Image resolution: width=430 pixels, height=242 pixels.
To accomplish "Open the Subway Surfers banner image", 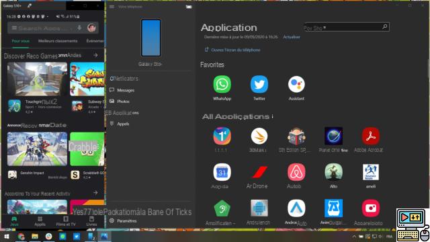I will click(87, 79).
